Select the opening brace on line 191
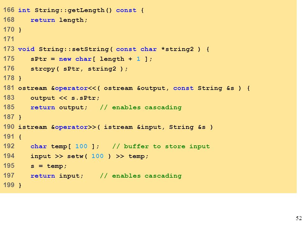 tap(20, 137)
